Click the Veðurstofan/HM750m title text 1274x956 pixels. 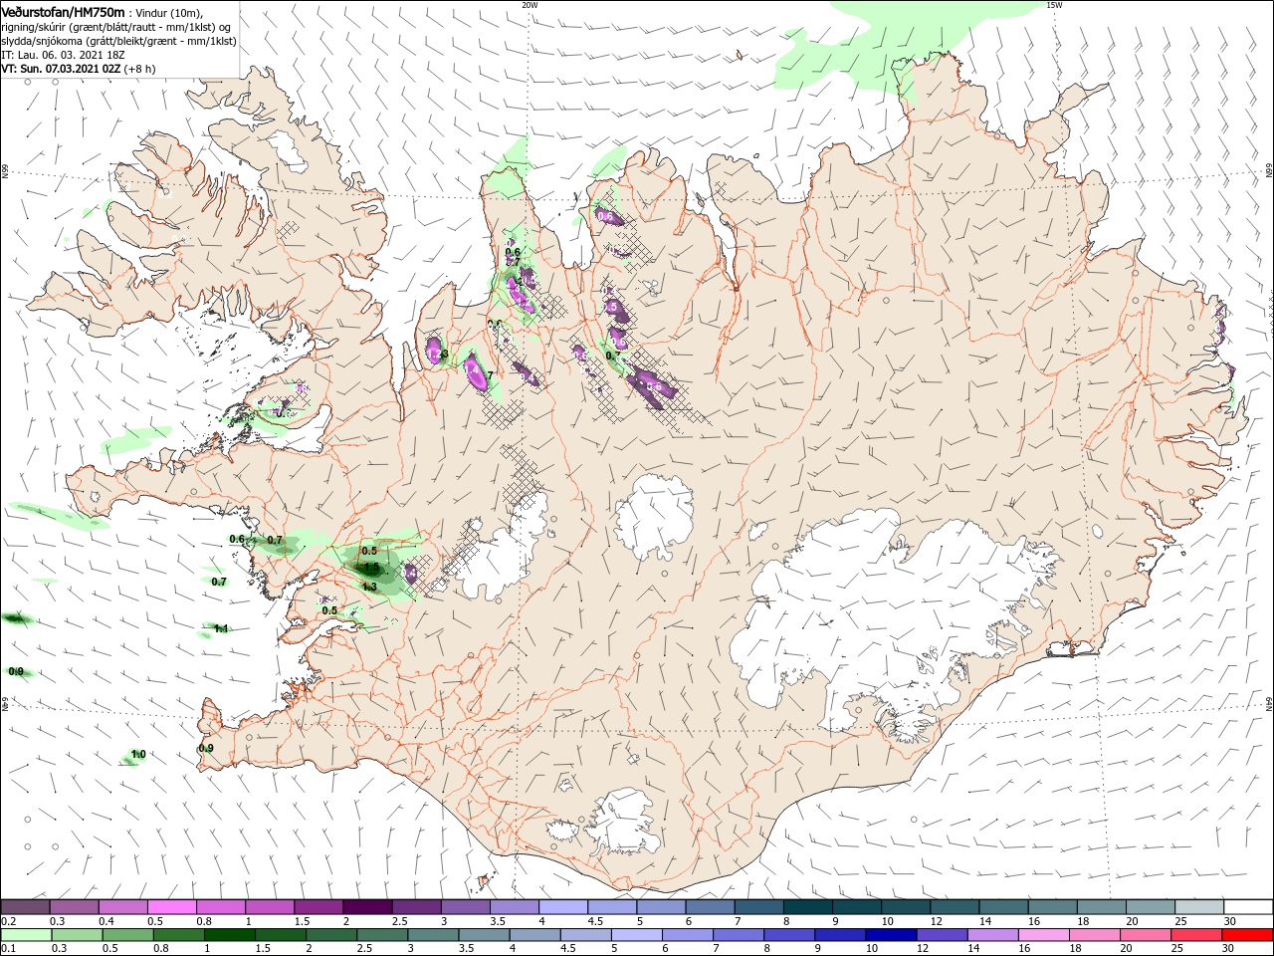pyautogui.click(x=63, y=12)
